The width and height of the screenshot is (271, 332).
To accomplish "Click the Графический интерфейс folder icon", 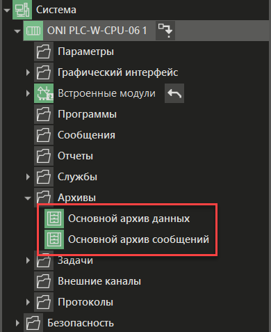I will pos(44,72).
